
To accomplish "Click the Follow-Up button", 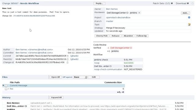I will (x=141, y=36).
